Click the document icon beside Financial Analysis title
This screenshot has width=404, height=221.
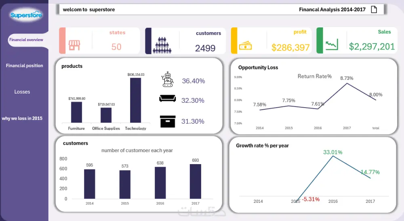click(x=374, y=10)
